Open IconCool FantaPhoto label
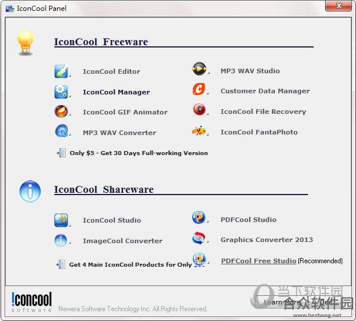The width and height of the screenshot is (356, 321). (x=259, y=132)
